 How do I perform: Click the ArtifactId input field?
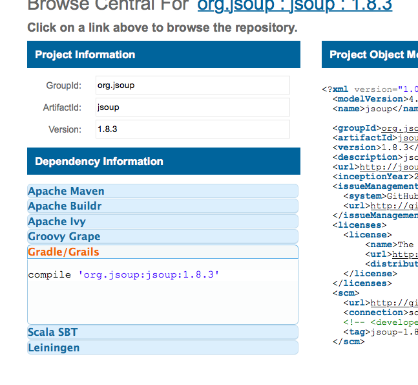193,107
